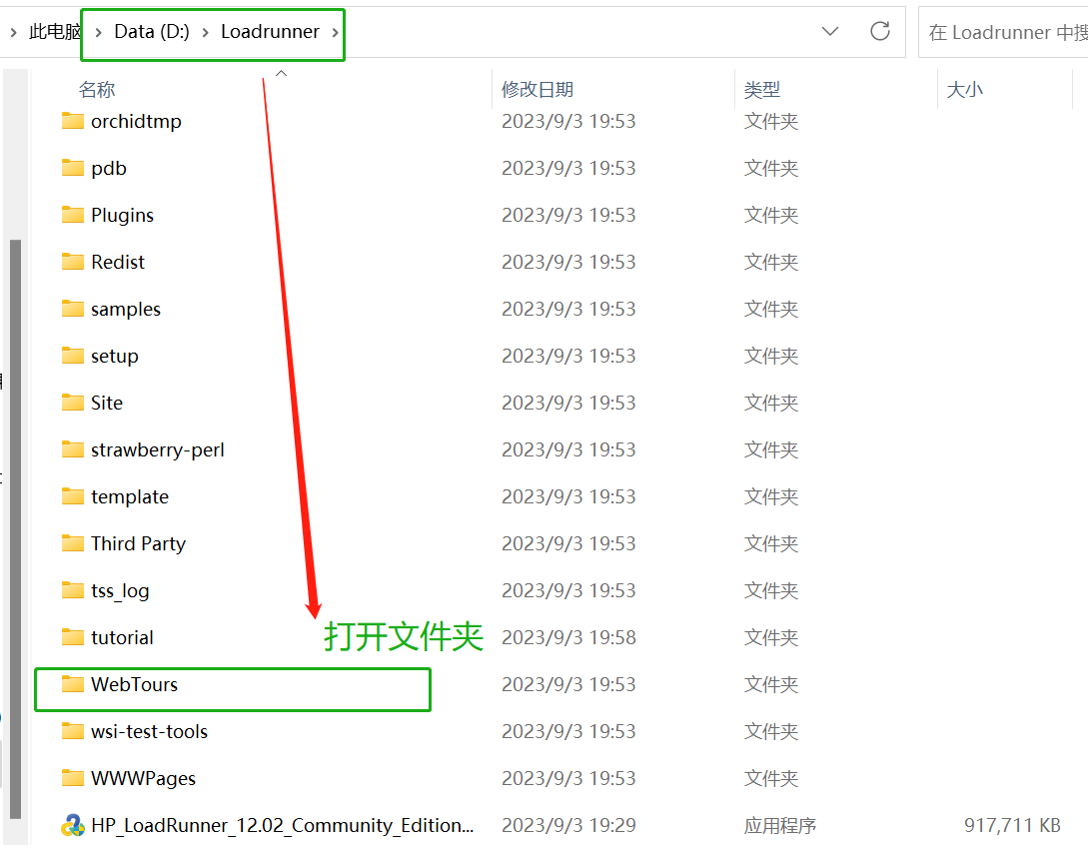1088x859 pixels.
Task: Click the tss_log folder icon
Action: [72, 590]
